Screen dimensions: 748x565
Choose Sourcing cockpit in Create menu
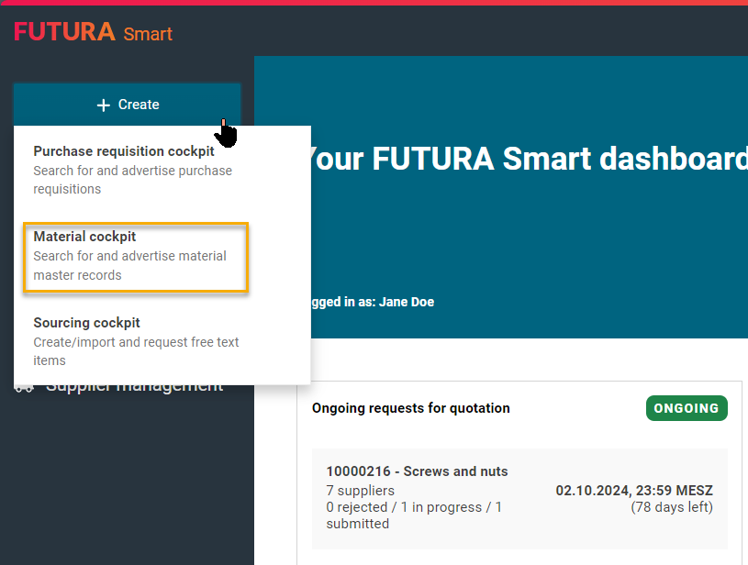pyautogui.click(x=86, y=323)
